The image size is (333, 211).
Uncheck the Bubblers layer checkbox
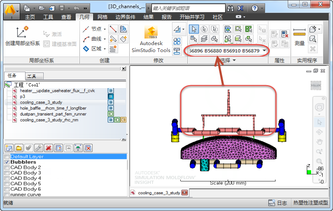[7, 162]
